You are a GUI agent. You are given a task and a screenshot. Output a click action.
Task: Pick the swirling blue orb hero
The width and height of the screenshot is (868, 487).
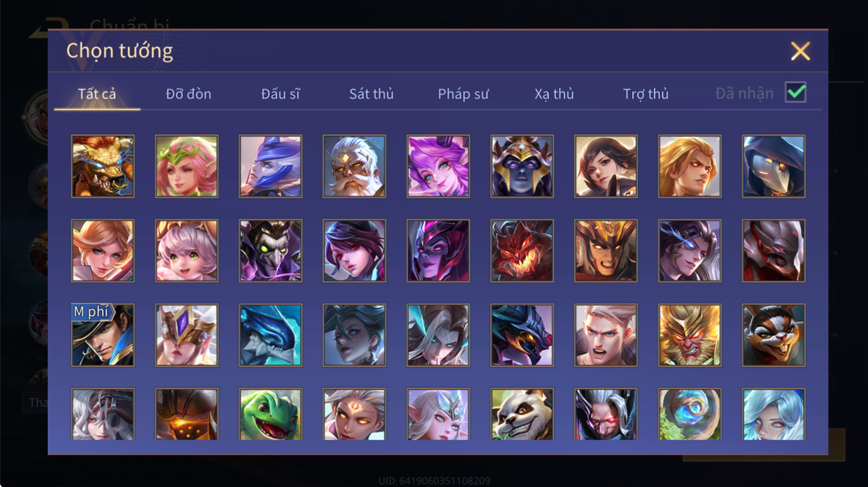689,414
